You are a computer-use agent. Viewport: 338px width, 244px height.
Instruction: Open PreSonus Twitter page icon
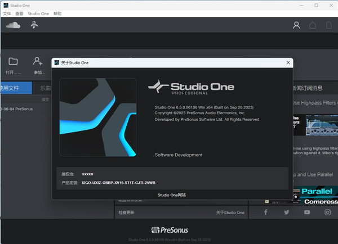click(x=287, y=213)
